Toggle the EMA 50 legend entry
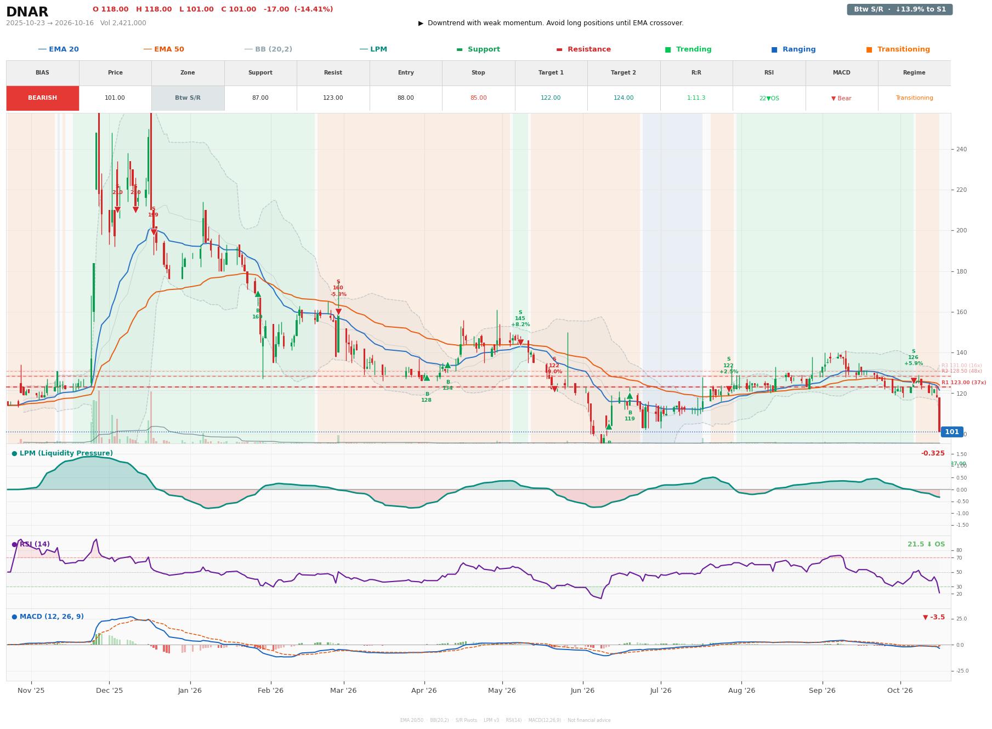The image size is (992, 729). (x=163, y=49)
